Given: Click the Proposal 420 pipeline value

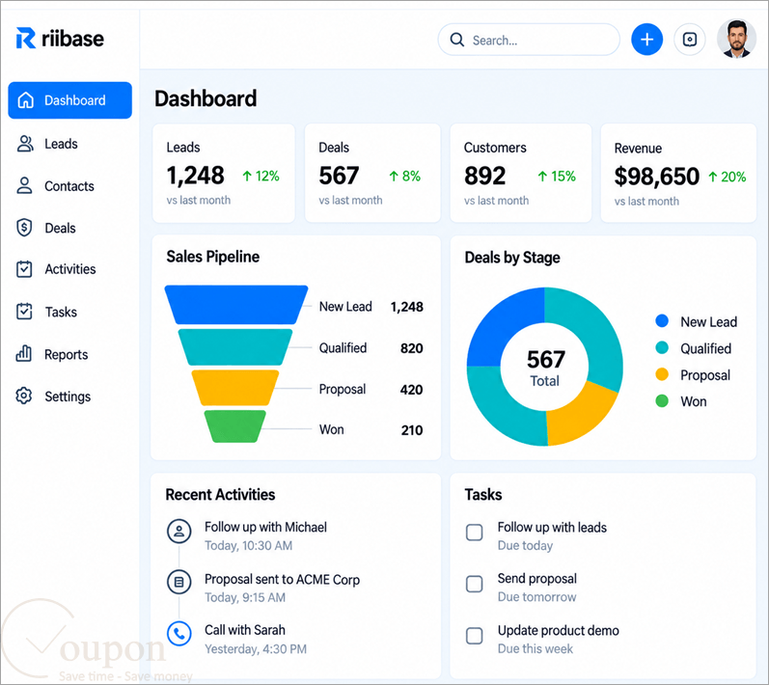Looking at the screenshot, I should 411,390.
